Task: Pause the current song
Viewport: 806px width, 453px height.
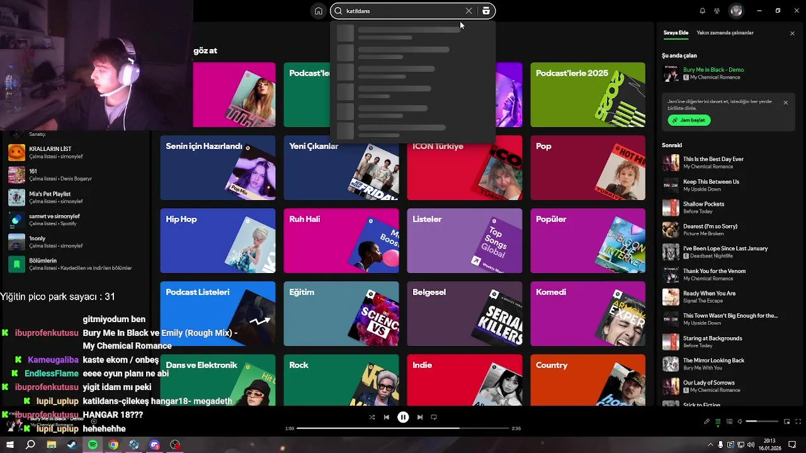Action: tap(403, 417)
